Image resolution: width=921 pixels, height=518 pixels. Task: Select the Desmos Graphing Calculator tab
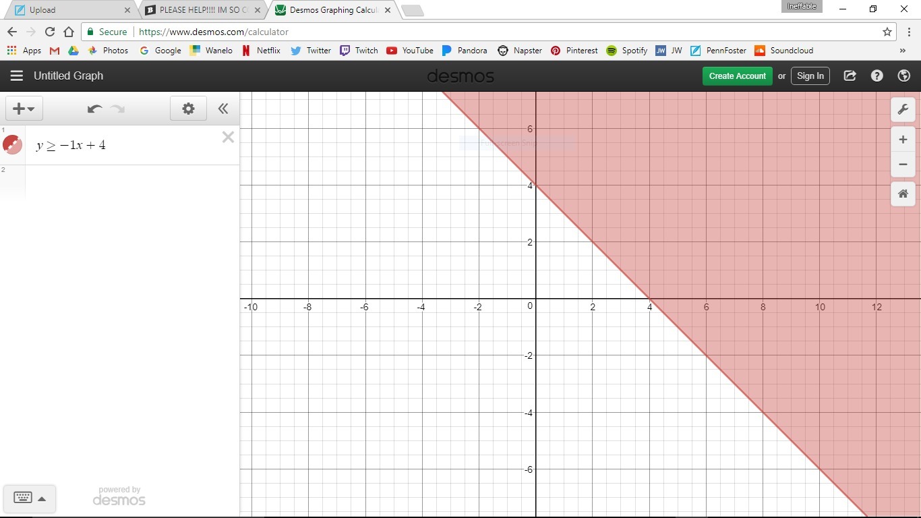[x=334, y=10]
